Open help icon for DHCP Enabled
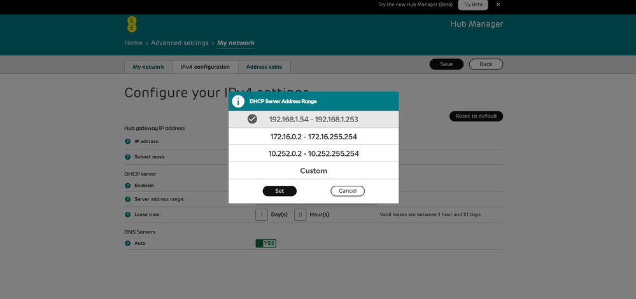636x299 pixels. point(128,186)
